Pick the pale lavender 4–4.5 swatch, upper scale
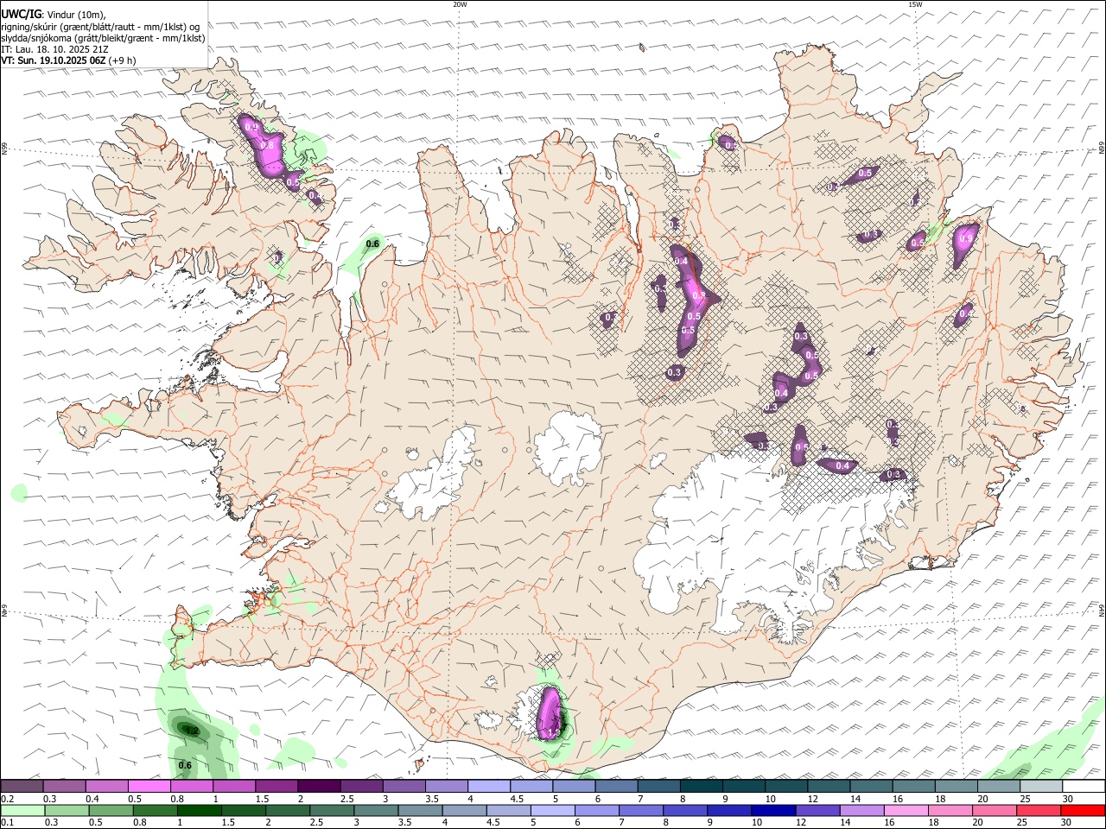 (x=489, y=786)
